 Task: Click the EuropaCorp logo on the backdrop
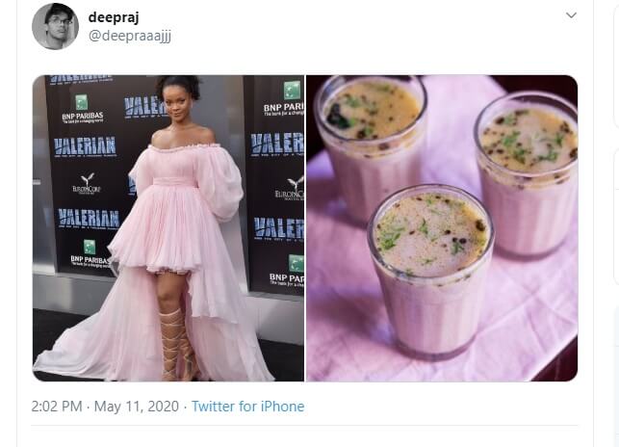[87, 183]
